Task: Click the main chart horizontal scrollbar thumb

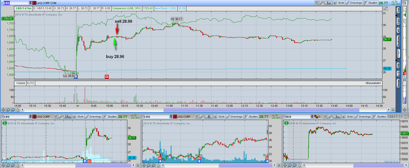Action: tap(261, 110)
